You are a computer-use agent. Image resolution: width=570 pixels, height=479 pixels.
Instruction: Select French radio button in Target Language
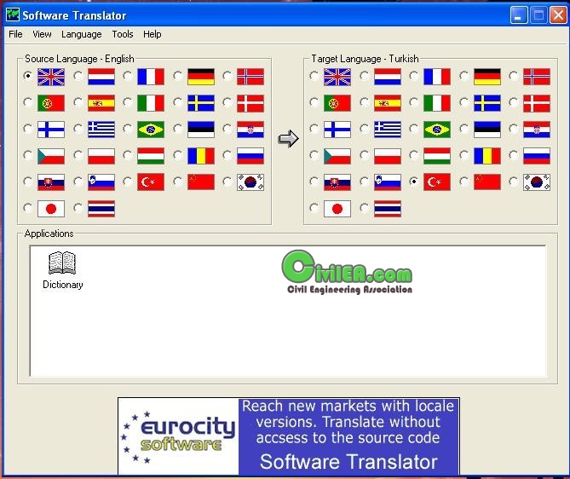(414, 76)
